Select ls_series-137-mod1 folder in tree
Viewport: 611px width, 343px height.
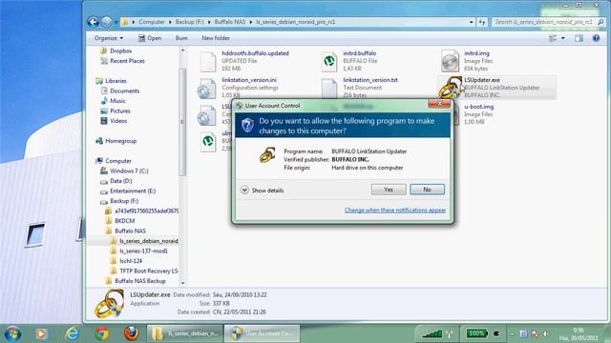click(x=139, y=252)
